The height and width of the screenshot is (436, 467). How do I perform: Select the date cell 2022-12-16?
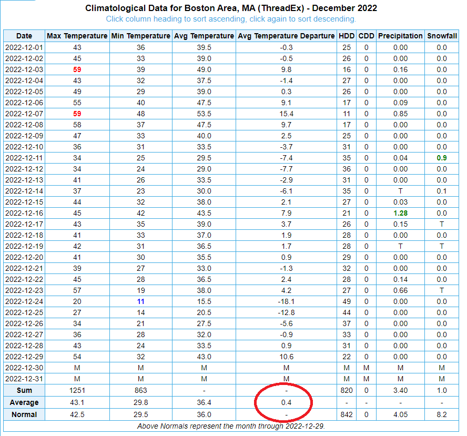(x=24, y=213)
